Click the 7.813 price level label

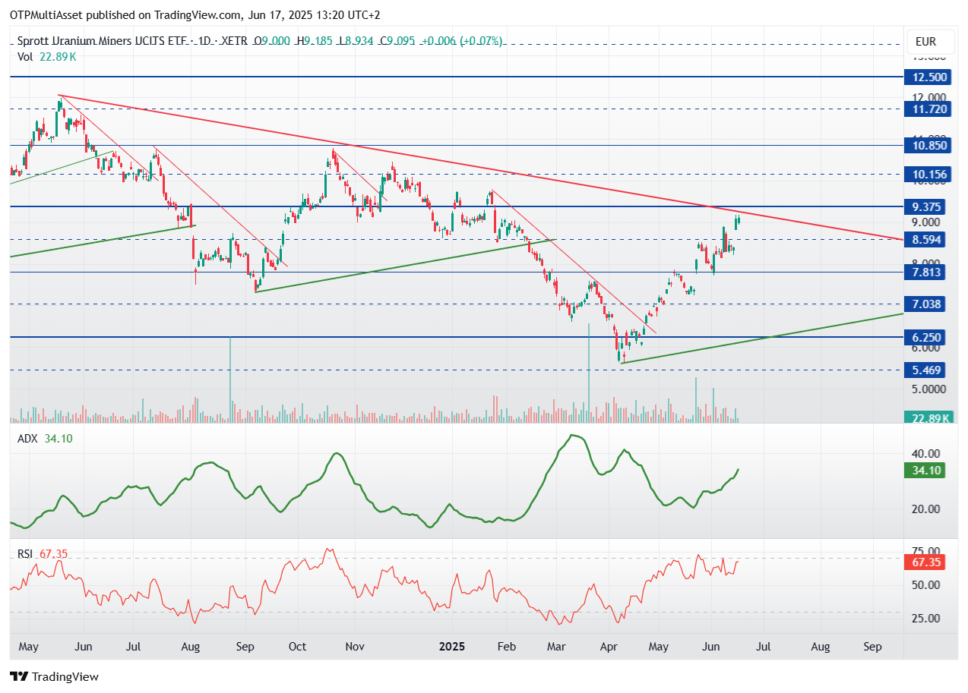point(929,272)
